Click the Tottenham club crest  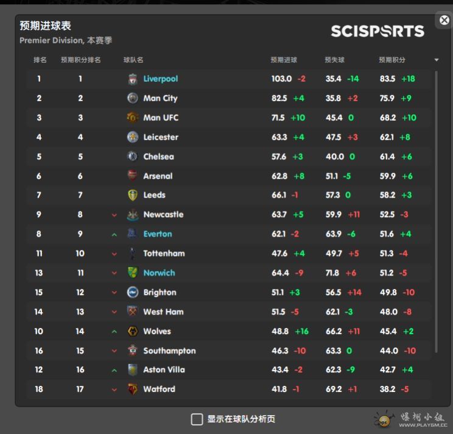pos(133,254)
